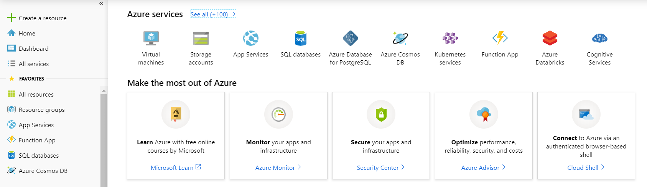
Task: Open Azure Cosmos DB service tile
Action: click(400, 39)
